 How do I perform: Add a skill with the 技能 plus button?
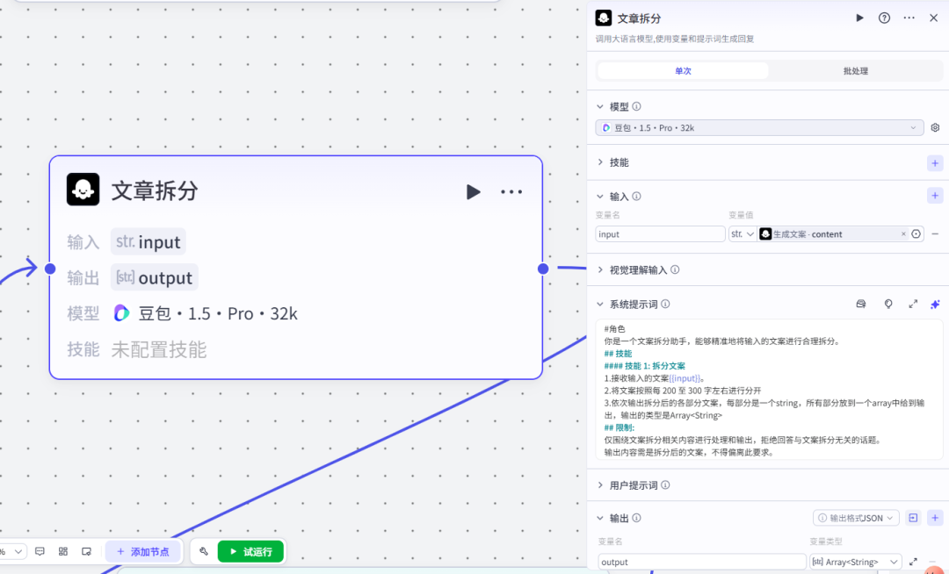click(x=935, y=163)
